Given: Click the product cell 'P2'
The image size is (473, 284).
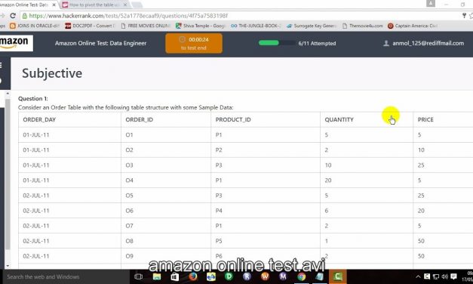Looking at the screenshot, I should coord(219,150).
